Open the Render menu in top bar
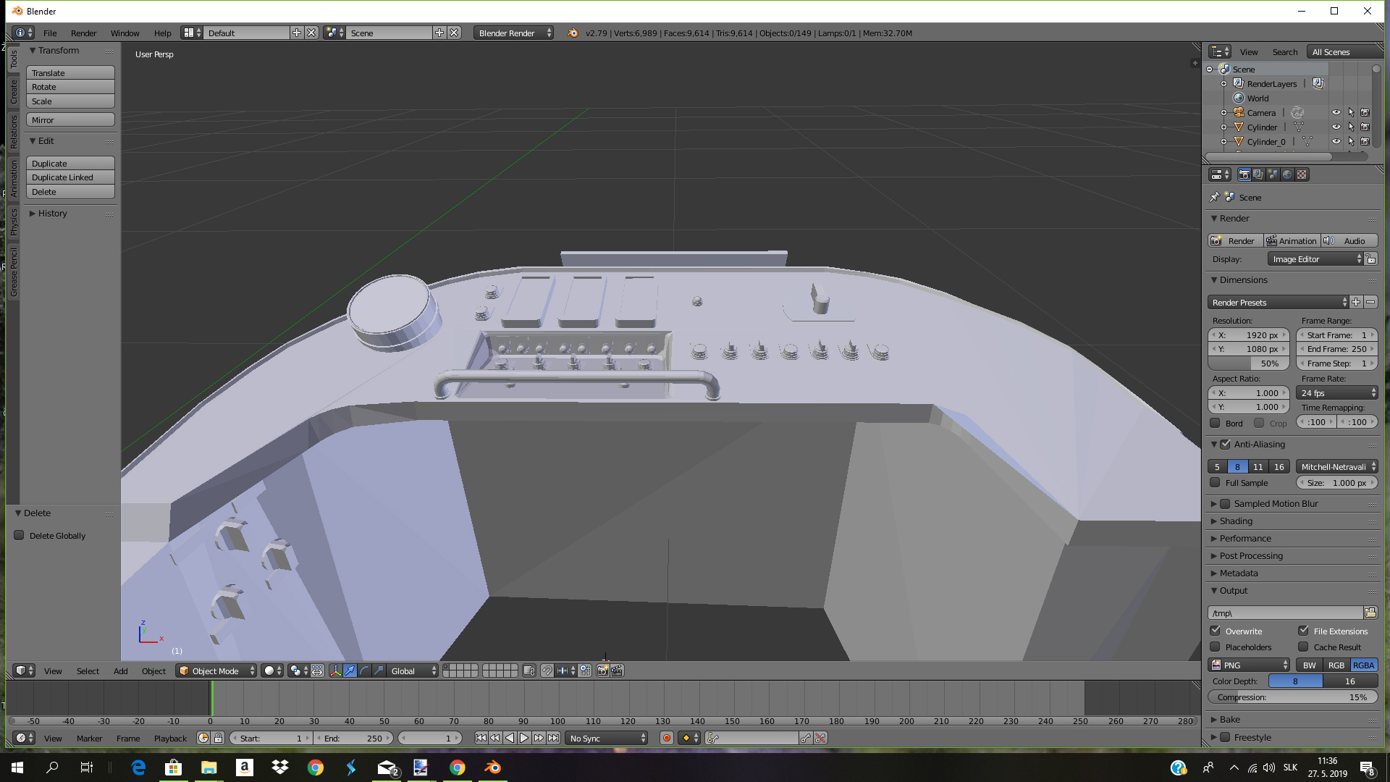This screenshot has width=1390, height=782. pyautogui.click(x=83, y=33)
